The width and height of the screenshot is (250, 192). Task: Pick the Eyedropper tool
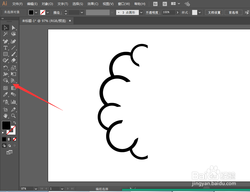pyautogui.click(x=5, y=94)
